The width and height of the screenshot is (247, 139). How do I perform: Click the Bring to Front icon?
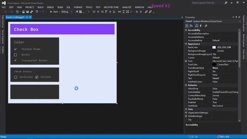(146, 12)
